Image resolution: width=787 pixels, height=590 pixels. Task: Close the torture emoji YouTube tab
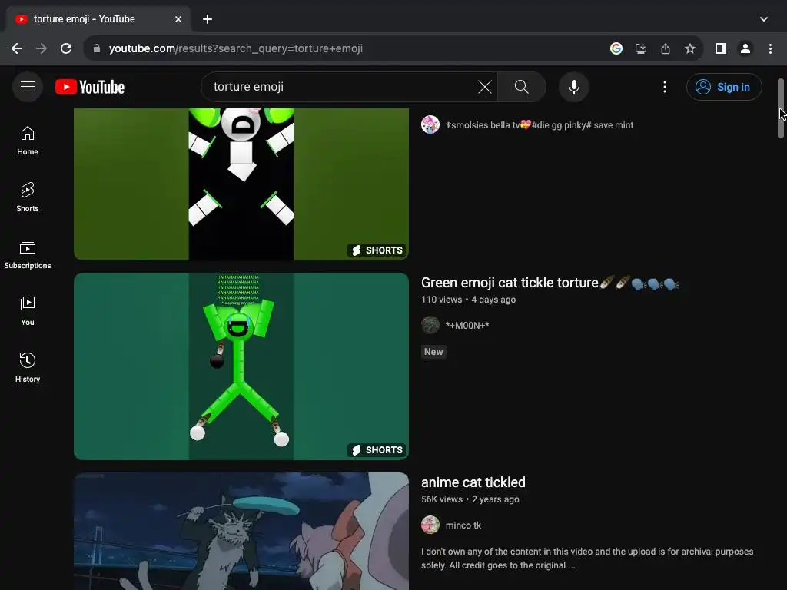click(178, 19)
